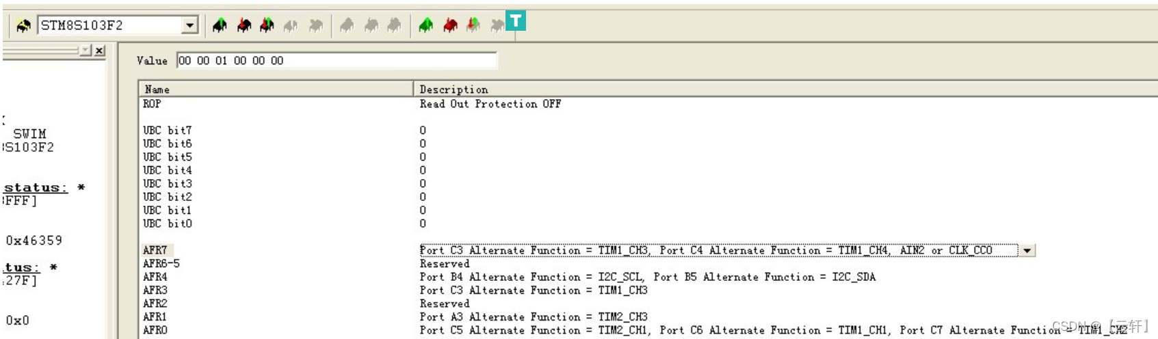Click the third grey chip in the middle group
Viewport: 1158px width, 339px height.
pyautogui.click(x=395, y=26)
